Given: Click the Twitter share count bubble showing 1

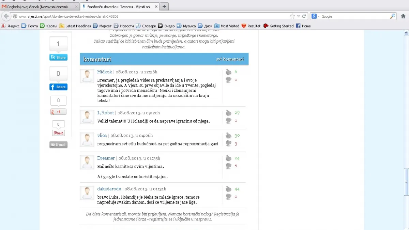Looking at the screenshot, I should [58, 44].
